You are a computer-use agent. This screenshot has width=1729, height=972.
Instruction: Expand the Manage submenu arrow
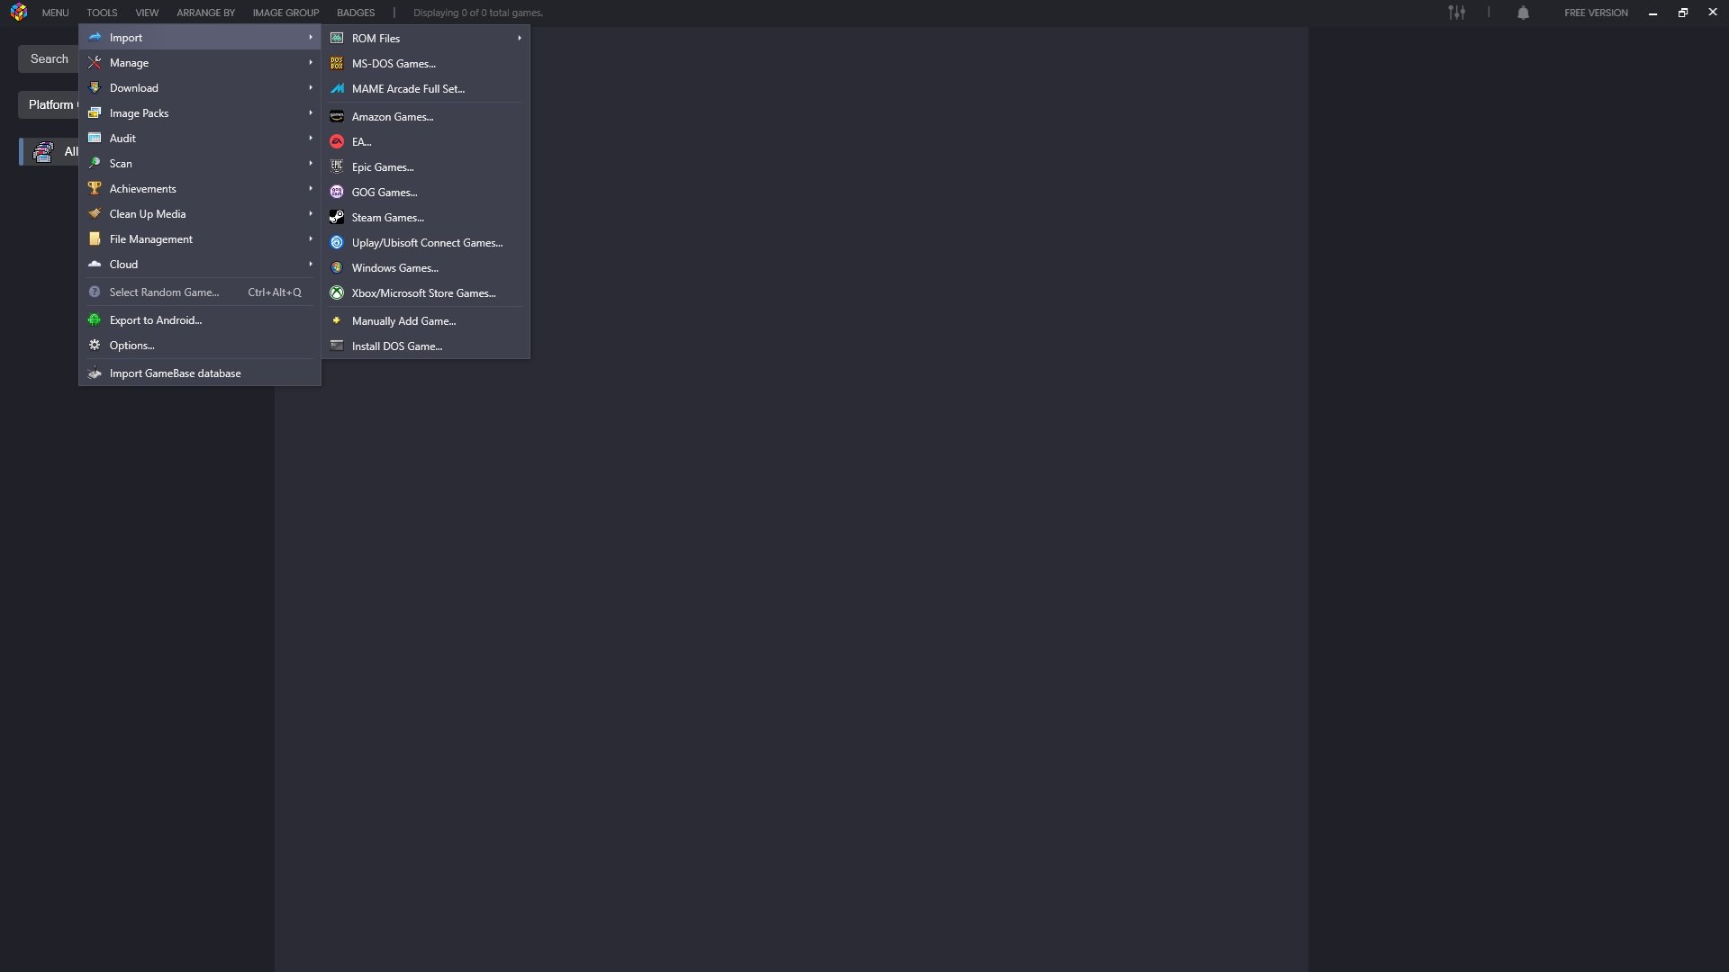click(311, 63)
